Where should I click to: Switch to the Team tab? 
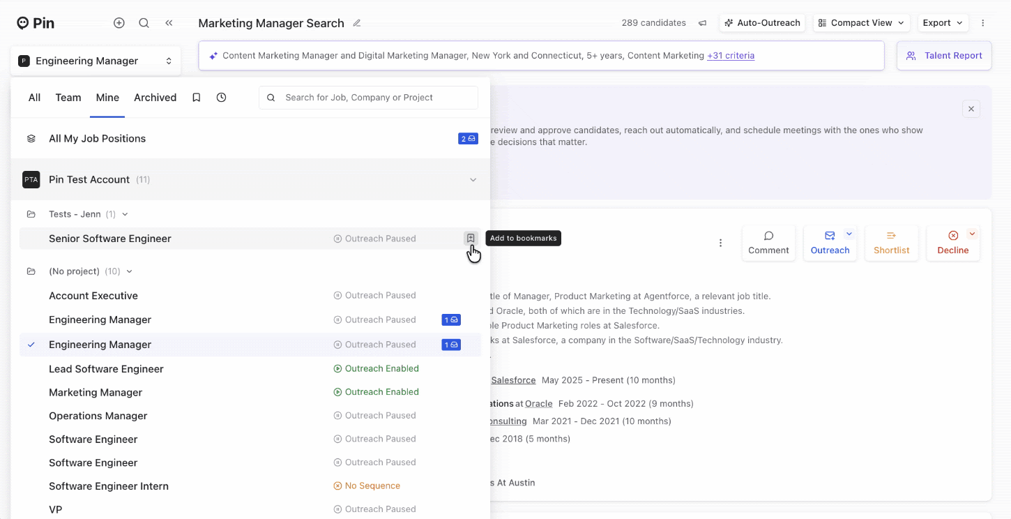[68, 98]
